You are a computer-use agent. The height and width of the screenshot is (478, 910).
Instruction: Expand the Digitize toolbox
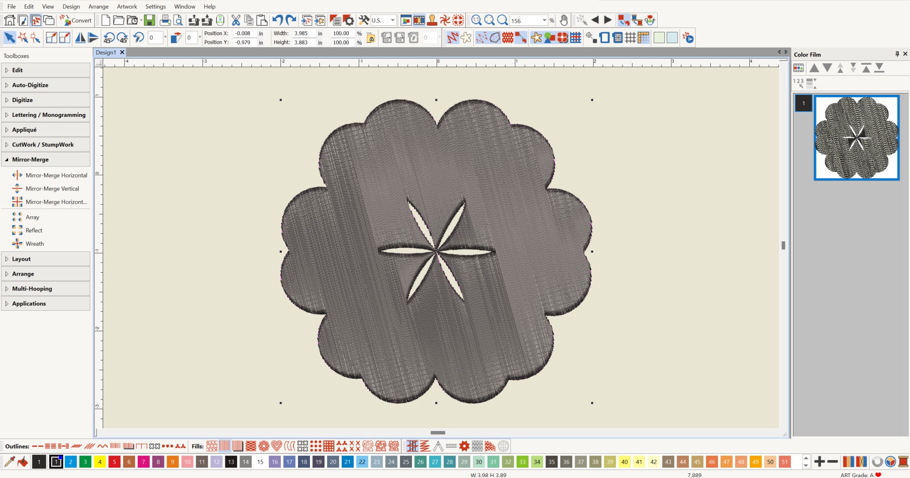(x=46, y=100)
